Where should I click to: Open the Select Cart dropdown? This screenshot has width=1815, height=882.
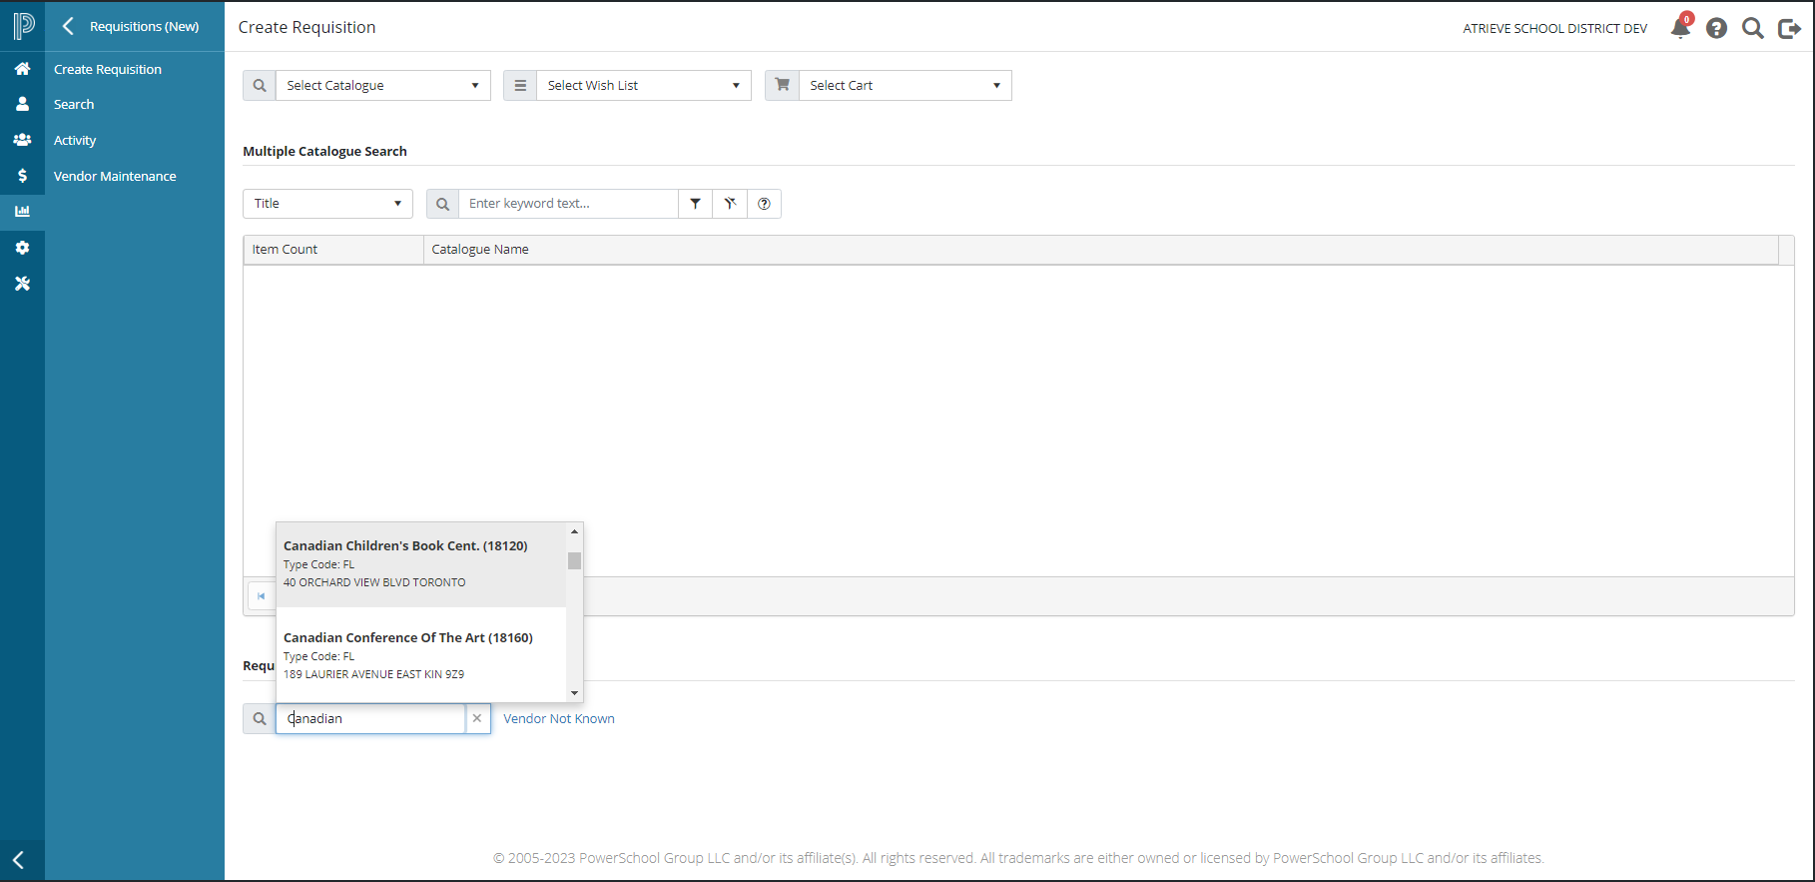(905, 86)
